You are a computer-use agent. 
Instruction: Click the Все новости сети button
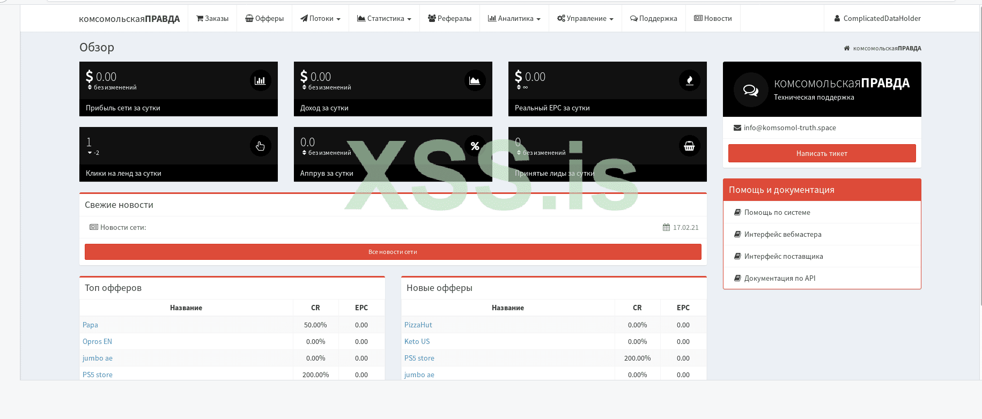[393, 252]
